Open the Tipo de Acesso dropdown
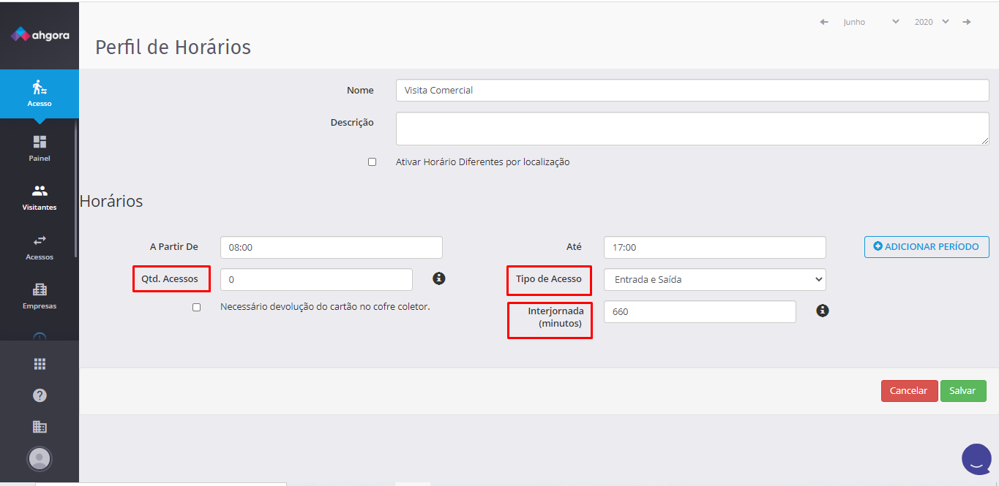Image resolution: width=999 pixels, height=486 pixels. [x=714, y=279]
